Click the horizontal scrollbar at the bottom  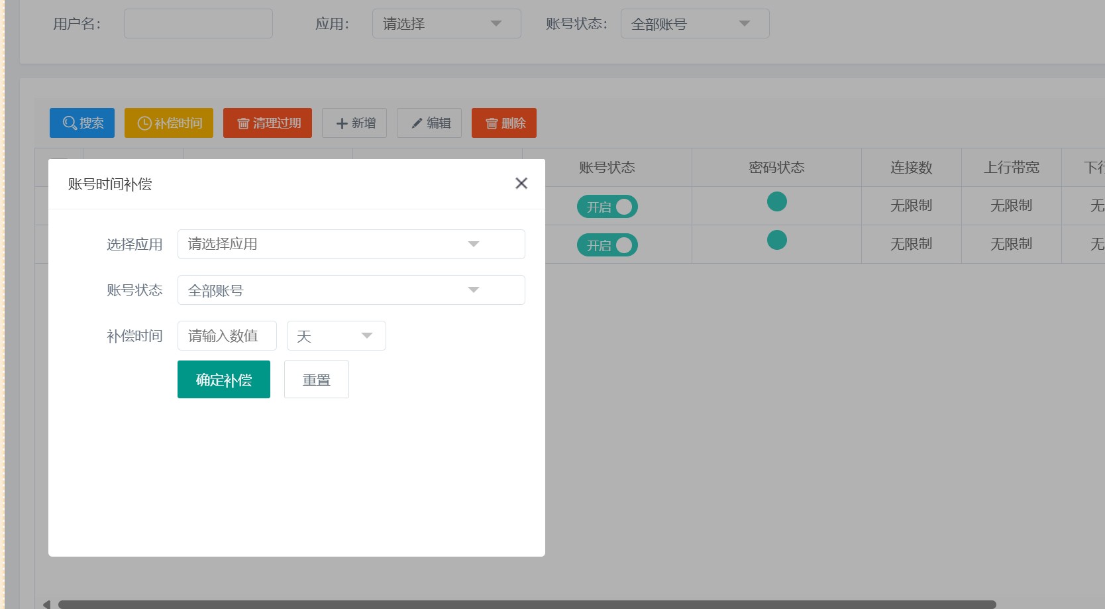click(x=527, y=604)
